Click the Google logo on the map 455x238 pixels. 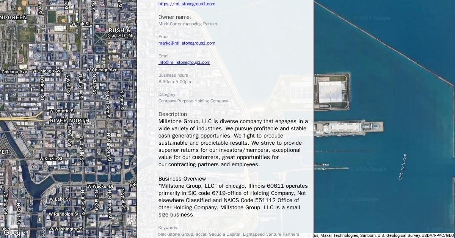14,233
